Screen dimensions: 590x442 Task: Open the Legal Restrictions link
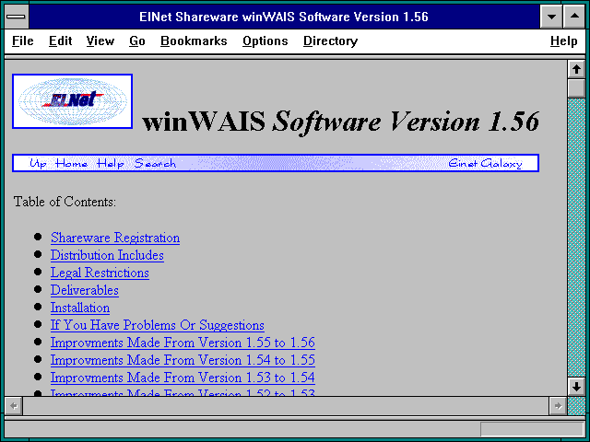click(x=100, y=273)
